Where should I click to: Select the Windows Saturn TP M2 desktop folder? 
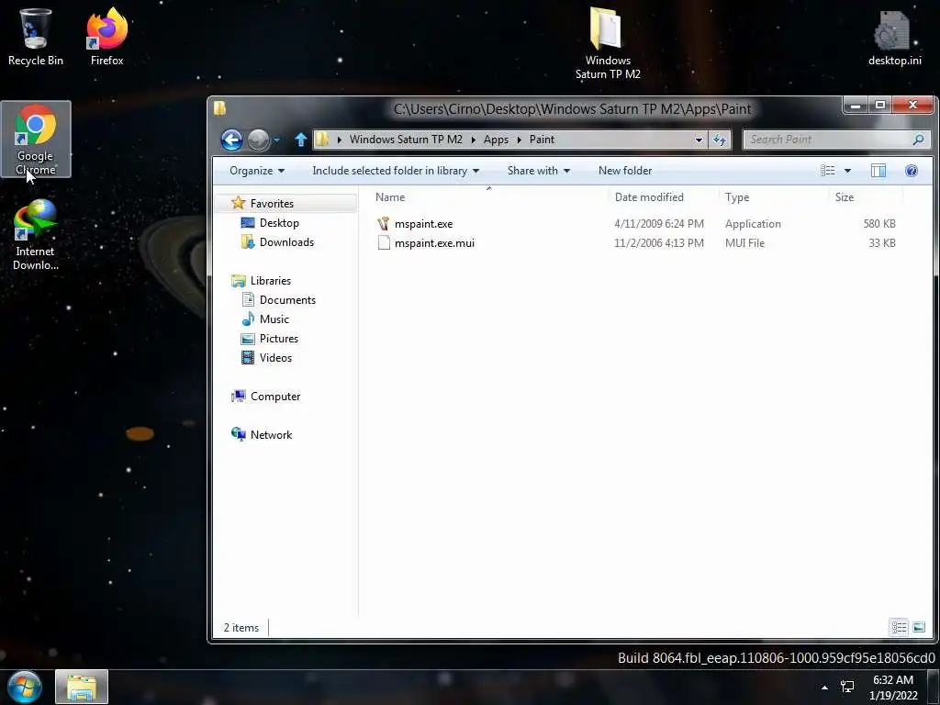pos(608,43)
